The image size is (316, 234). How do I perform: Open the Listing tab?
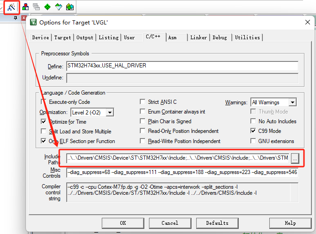[x=109, y=37]
